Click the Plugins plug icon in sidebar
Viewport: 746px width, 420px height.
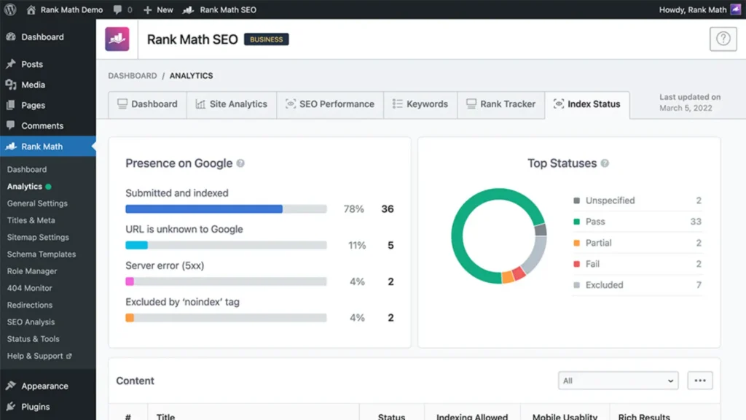(11, 406)
